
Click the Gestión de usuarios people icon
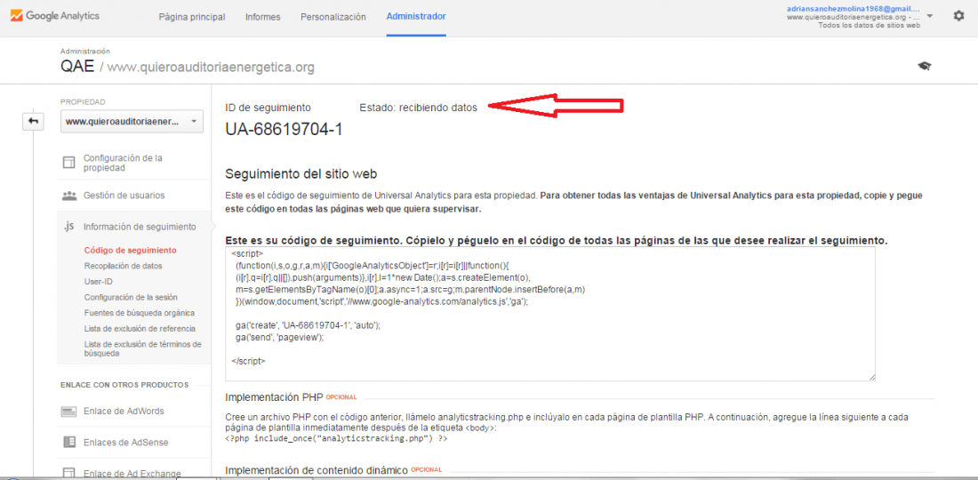[68, 196]
